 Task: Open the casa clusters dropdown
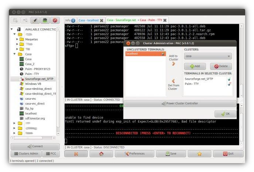click(208, 56)
